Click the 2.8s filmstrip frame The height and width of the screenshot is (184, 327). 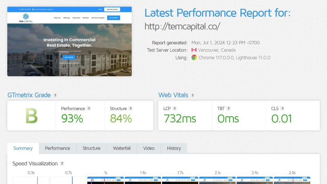click(292, 180)
